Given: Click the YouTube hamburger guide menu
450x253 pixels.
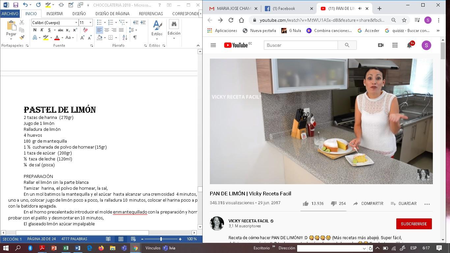Looking at the screenshot, I should [x=213, y=45].
